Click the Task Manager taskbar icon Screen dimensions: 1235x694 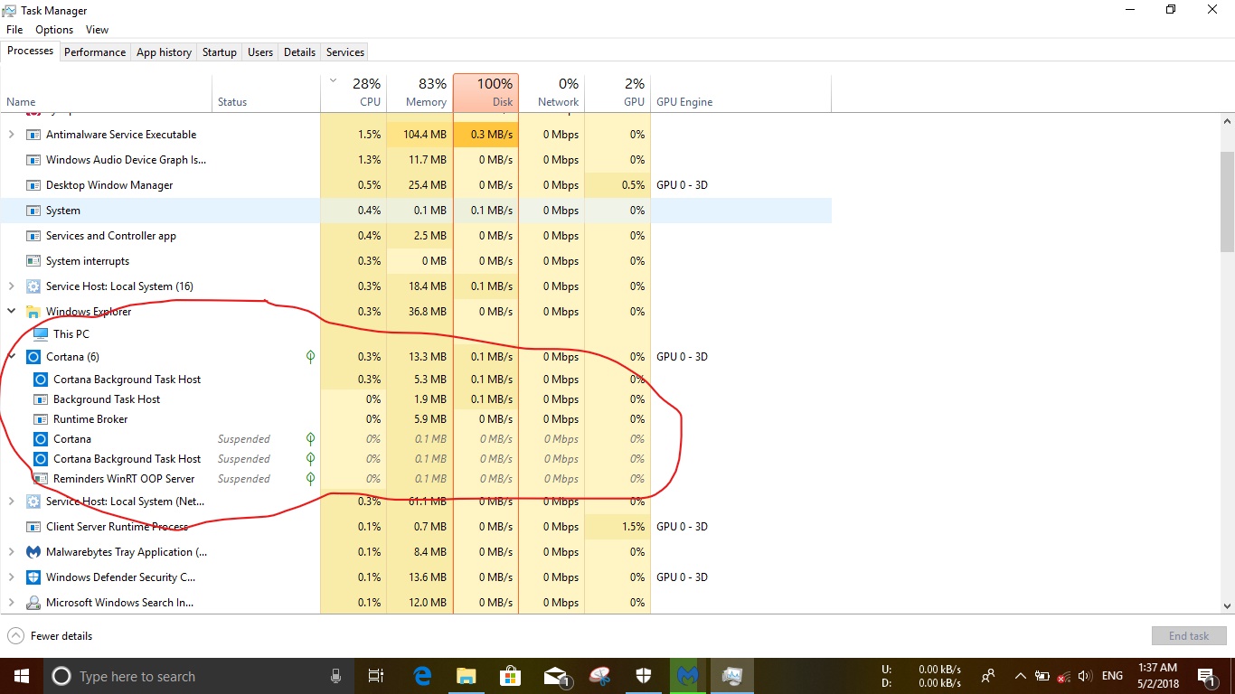pyautogui.click(x=731, y=676)
